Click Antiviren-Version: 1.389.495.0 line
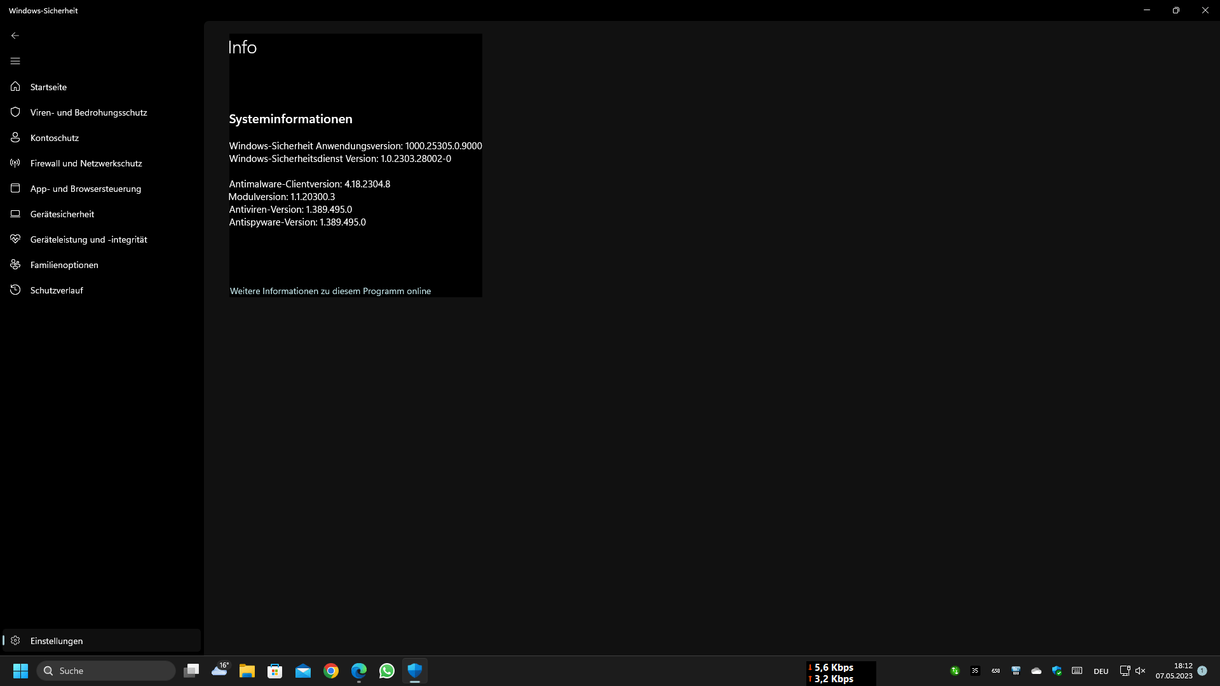The height and width of the screenshot is (686, 1220). coord(290,210)
